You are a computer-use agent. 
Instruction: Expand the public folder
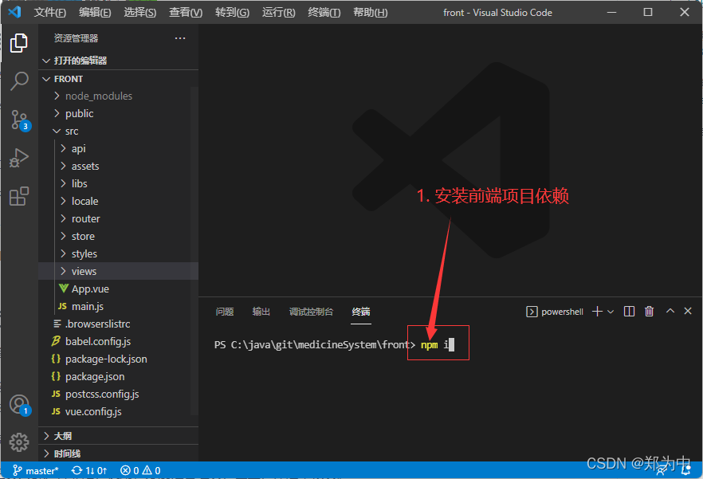click(x=118, y=113)
